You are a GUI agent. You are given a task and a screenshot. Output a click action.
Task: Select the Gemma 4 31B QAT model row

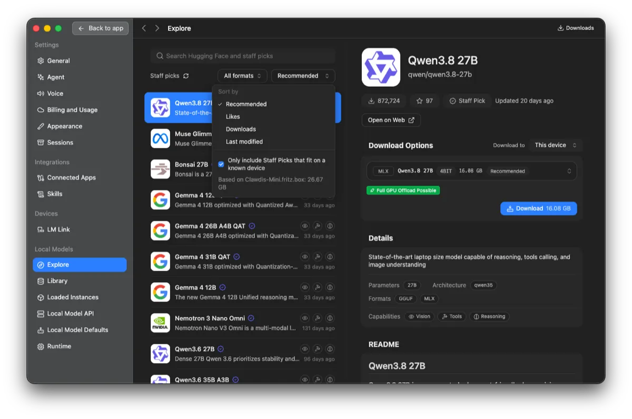[242, 261]
